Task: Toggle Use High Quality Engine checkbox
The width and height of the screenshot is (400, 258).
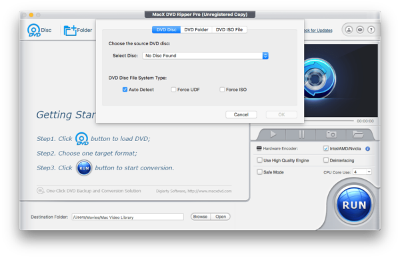Action: [x=259, y=160]
